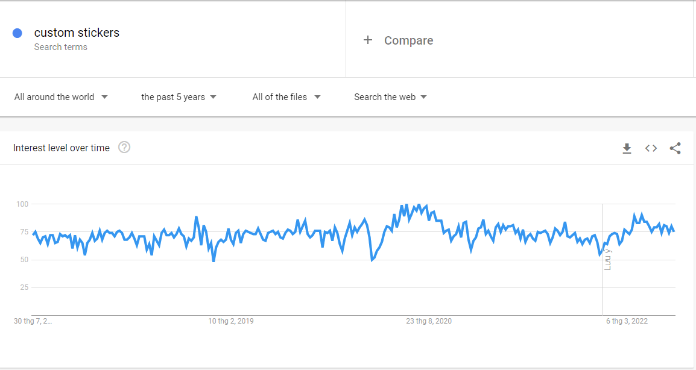Click the 30 thg 7 axis label
Screen dimensions: 696x370
33,321
